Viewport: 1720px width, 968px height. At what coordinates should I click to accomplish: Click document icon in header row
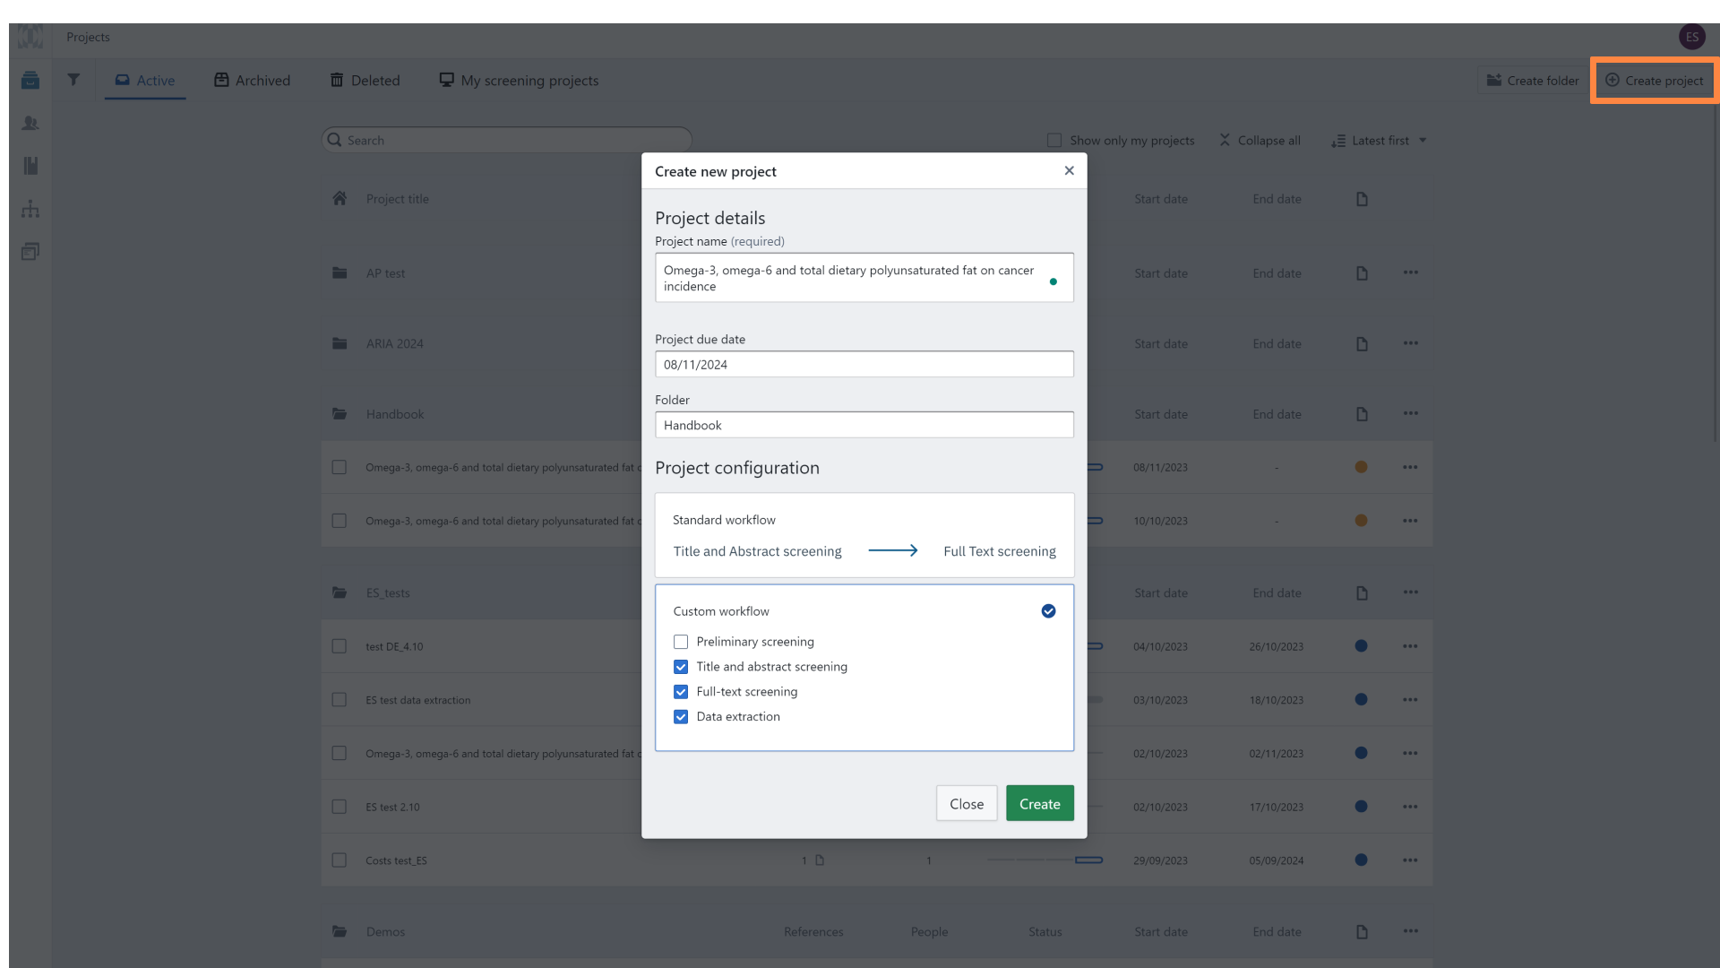(x=1362, y=199)
